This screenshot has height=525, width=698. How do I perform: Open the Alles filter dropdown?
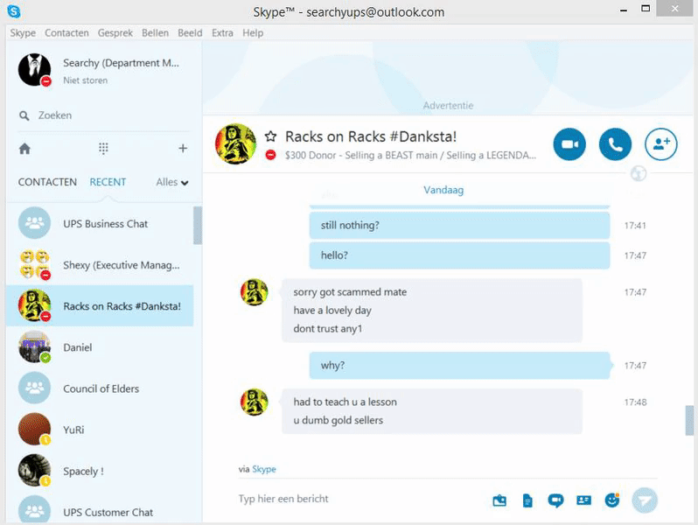(x=171, y=182)
